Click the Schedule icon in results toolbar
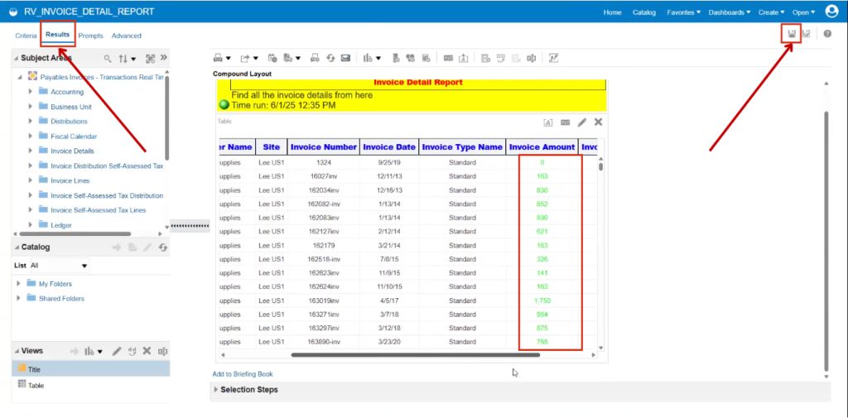Viewport: 848px width, 418px height. pos(272,58)
